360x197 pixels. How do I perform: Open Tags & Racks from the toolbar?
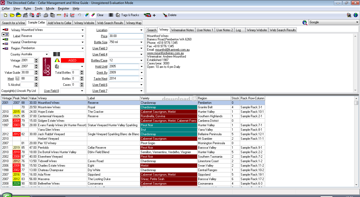tap(127, 15)
